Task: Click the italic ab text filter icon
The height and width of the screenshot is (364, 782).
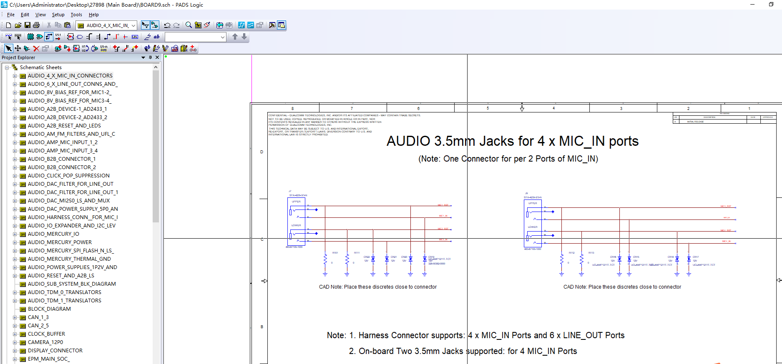Action: coord(156,37)
